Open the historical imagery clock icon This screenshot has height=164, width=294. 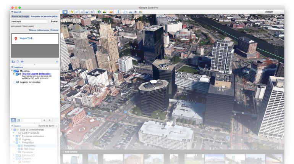click(x=99, y=12)
